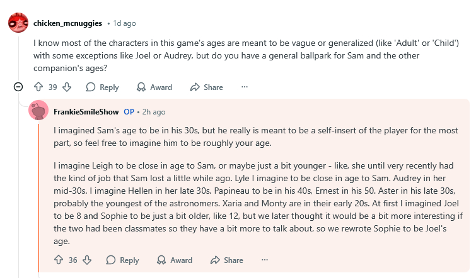Share chicken_mcnuggies' comment

(x=207, y=87)
